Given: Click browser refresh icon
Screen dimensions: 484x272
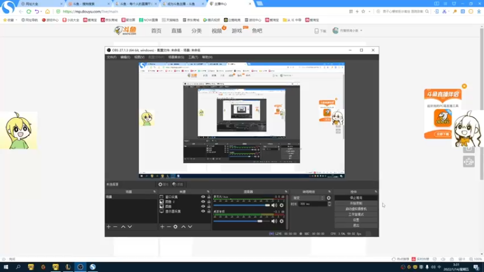Looking at the screenshot, I should 28,11.
